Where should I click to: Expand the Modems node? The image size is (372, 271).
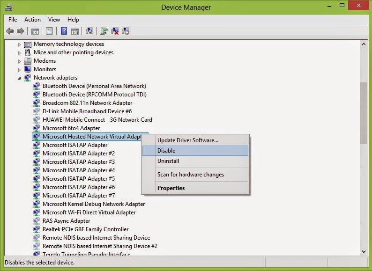(x=20, y=61)
